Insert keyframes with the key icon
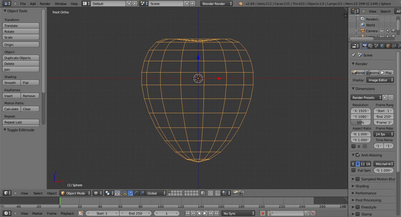The width and height of the screenshot is (401, 217). [307, 213]
